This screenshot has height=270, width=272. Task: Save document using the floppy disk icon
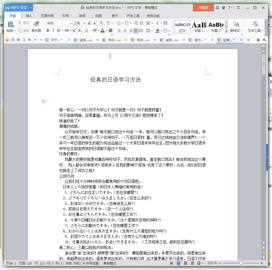click(13, 40)
